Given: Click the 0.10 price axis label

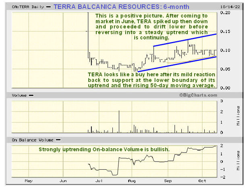Looking at the screenshot, I should coord(225,50).
